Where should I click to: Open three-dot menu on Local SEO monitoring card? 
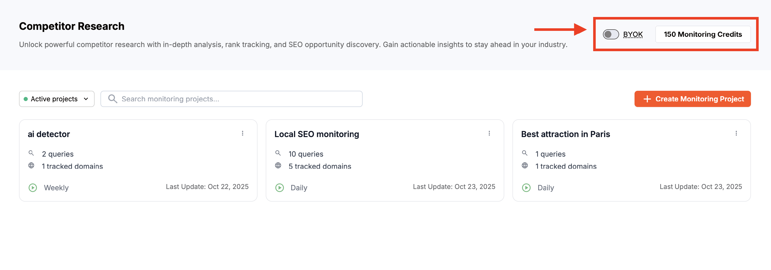point(489,133)
